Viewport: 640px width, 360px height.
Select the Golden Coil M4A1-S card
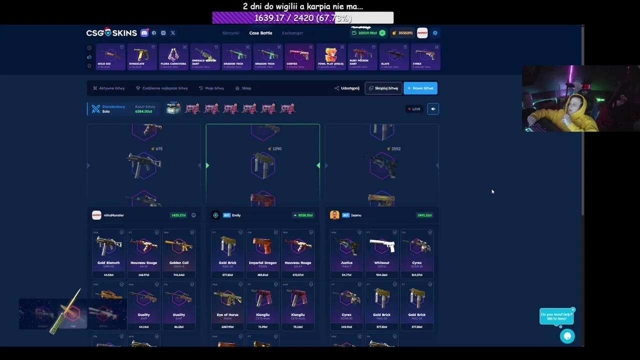(x=179, y=253)
